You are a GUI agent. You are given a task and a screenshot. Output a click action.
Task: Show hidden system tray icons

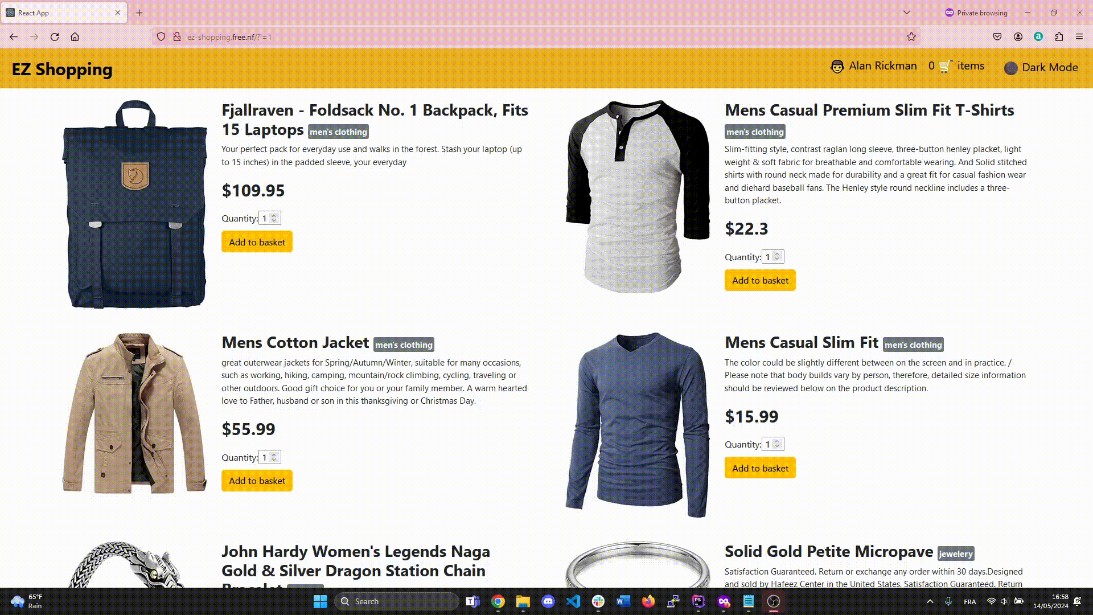(x=930, y=601)
